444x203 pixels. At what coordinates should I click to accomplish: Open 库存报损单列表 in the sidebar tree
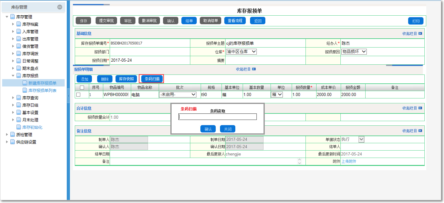pos(42,90)
